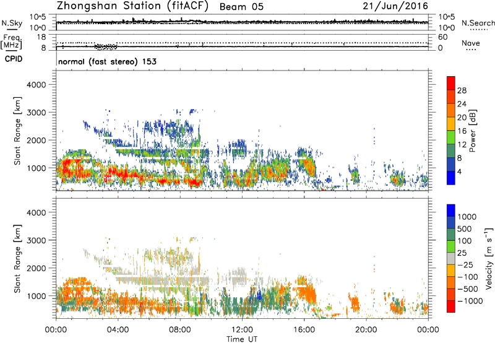
Task: Click the red bottom segment of Velocity colorbar
Action: coord(451,306)
